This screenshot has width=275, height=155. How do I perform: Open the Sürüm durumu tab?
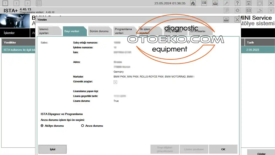100,31
